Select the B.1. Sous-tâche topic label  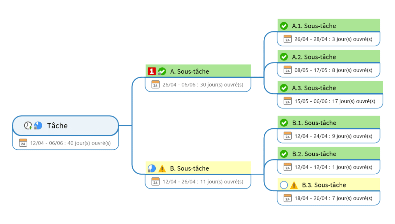coord(314,123)
